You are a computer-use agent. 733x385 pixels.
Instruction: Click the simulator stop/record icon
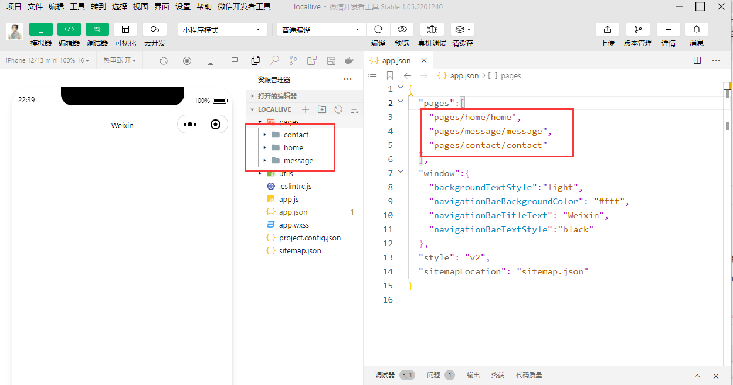click(187, 61)
